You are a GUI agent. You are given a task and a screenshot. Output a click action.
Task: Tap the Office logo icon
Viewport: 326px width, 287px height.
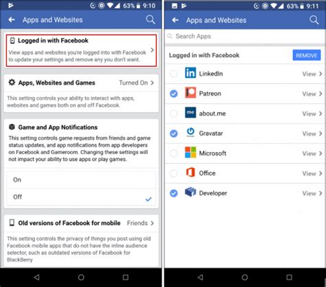pyautogui.click(x=191, y=172)
